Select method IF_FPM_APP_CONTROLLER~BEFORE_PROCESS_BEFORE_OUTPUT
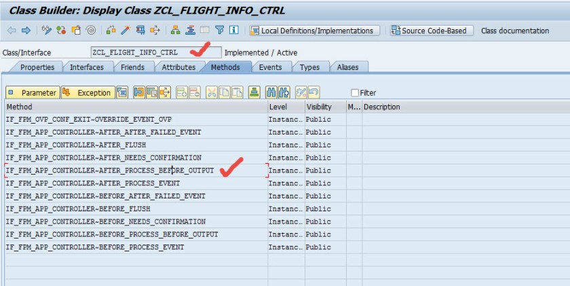The image size is (570, 286). 136,234
